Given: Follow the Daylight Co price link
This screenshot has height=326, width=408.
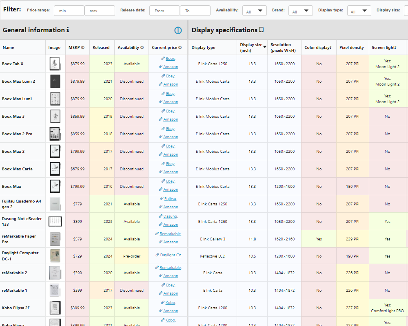Looking at the screenshot, I should tap(170, 255).
